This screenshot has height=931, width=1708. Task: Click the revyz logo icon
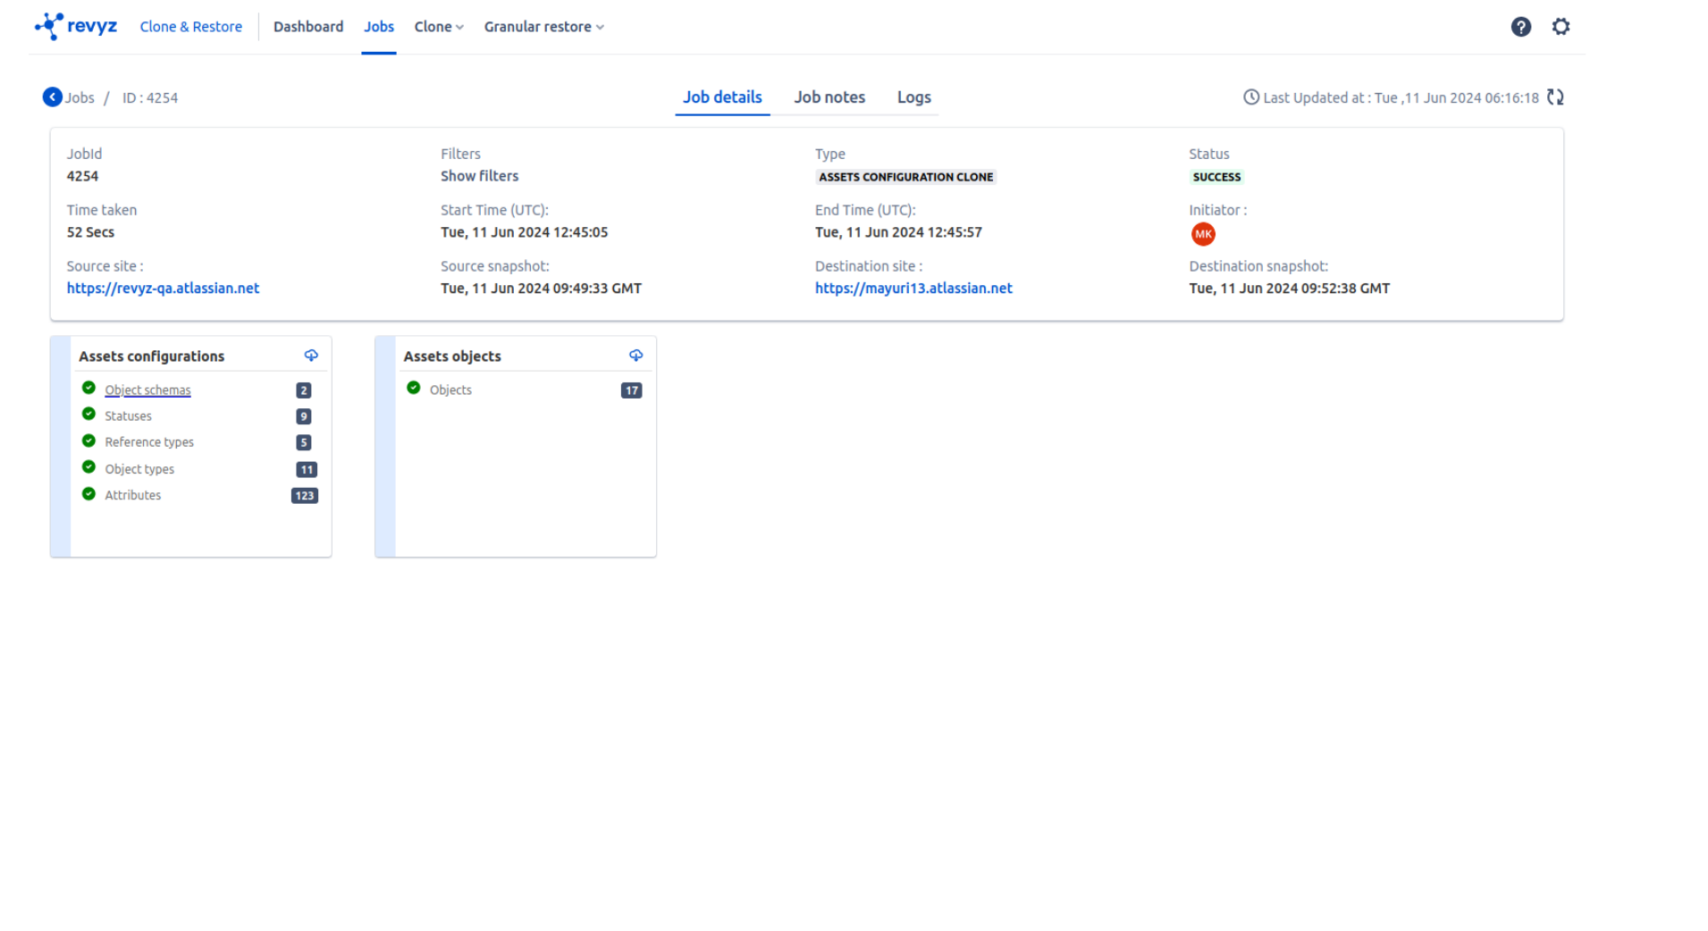pyautogui.click(x=49, y=26)
